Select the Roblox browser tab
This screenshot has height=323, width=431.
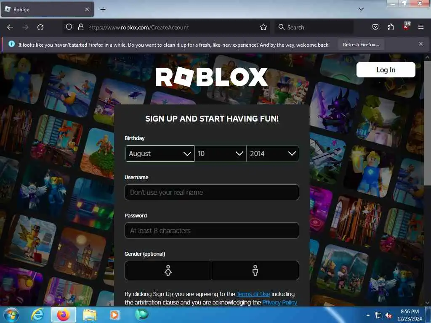click(47, 9)
